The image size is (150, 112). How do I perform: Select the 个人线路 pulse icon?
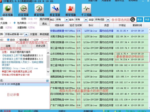point(86,8)
